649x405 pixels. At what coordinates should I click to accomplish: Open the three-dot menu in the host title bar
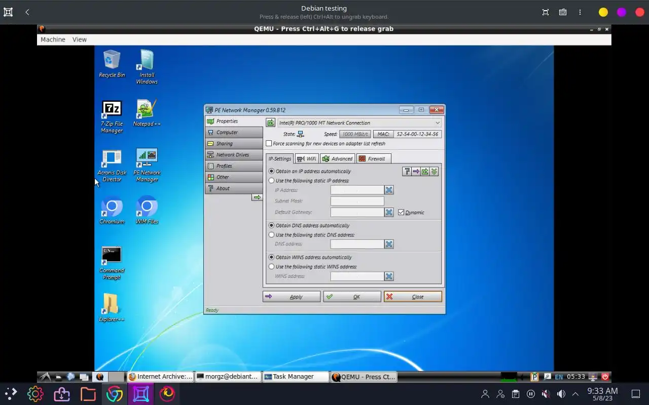[580, 12]
